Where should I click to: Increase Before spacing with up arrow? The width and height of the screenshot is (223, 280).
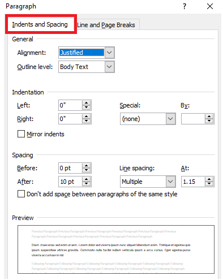[87, 166]
